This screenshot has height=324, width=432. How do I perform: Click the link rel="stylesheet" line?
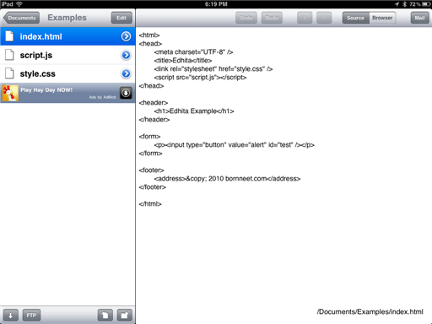pos(213,69)
